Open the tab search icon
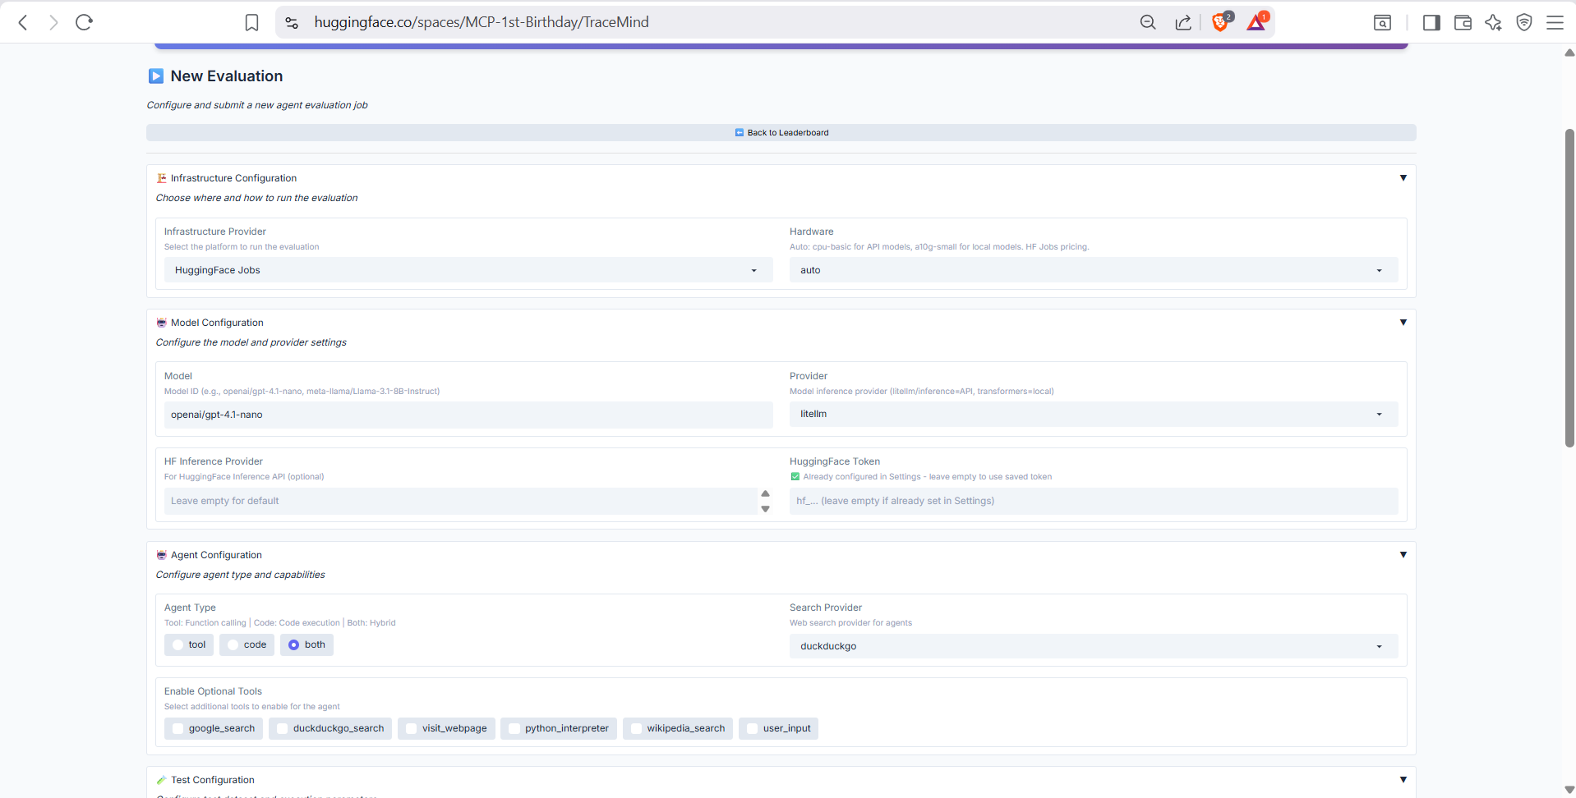The width and height of the screenshot is (1576, 798). tap(1383, 22)
